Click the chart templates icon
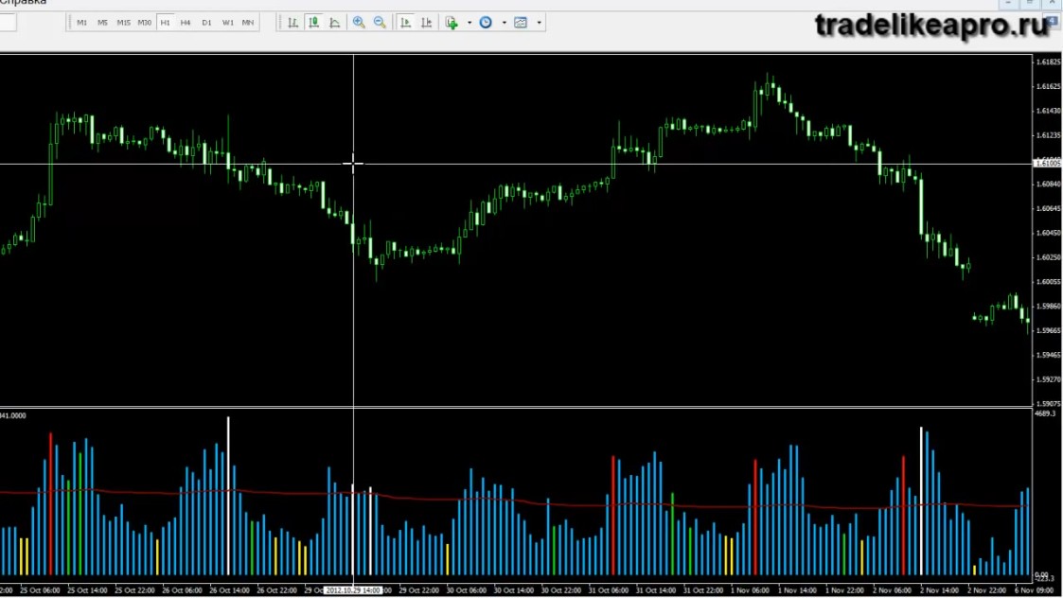The image size is (1063, 598). (521, 23)
